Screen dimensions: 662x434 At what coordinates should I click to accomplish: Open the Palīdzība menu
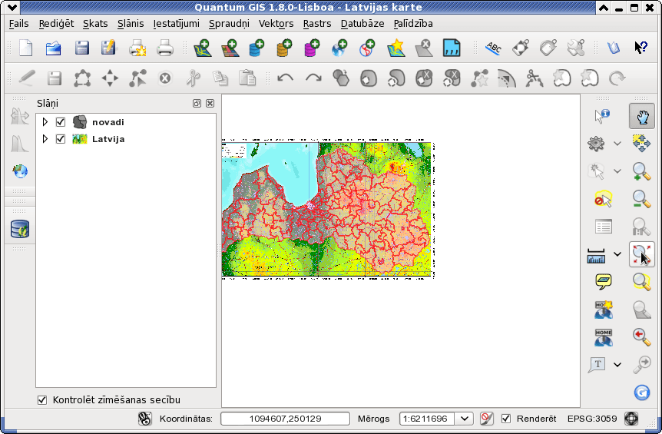pyautogui.click(x=413, y=24)
